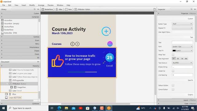Viewport: 197px width, 111px height.
Task: Set text alignment to right
Action: coord(182,59)
